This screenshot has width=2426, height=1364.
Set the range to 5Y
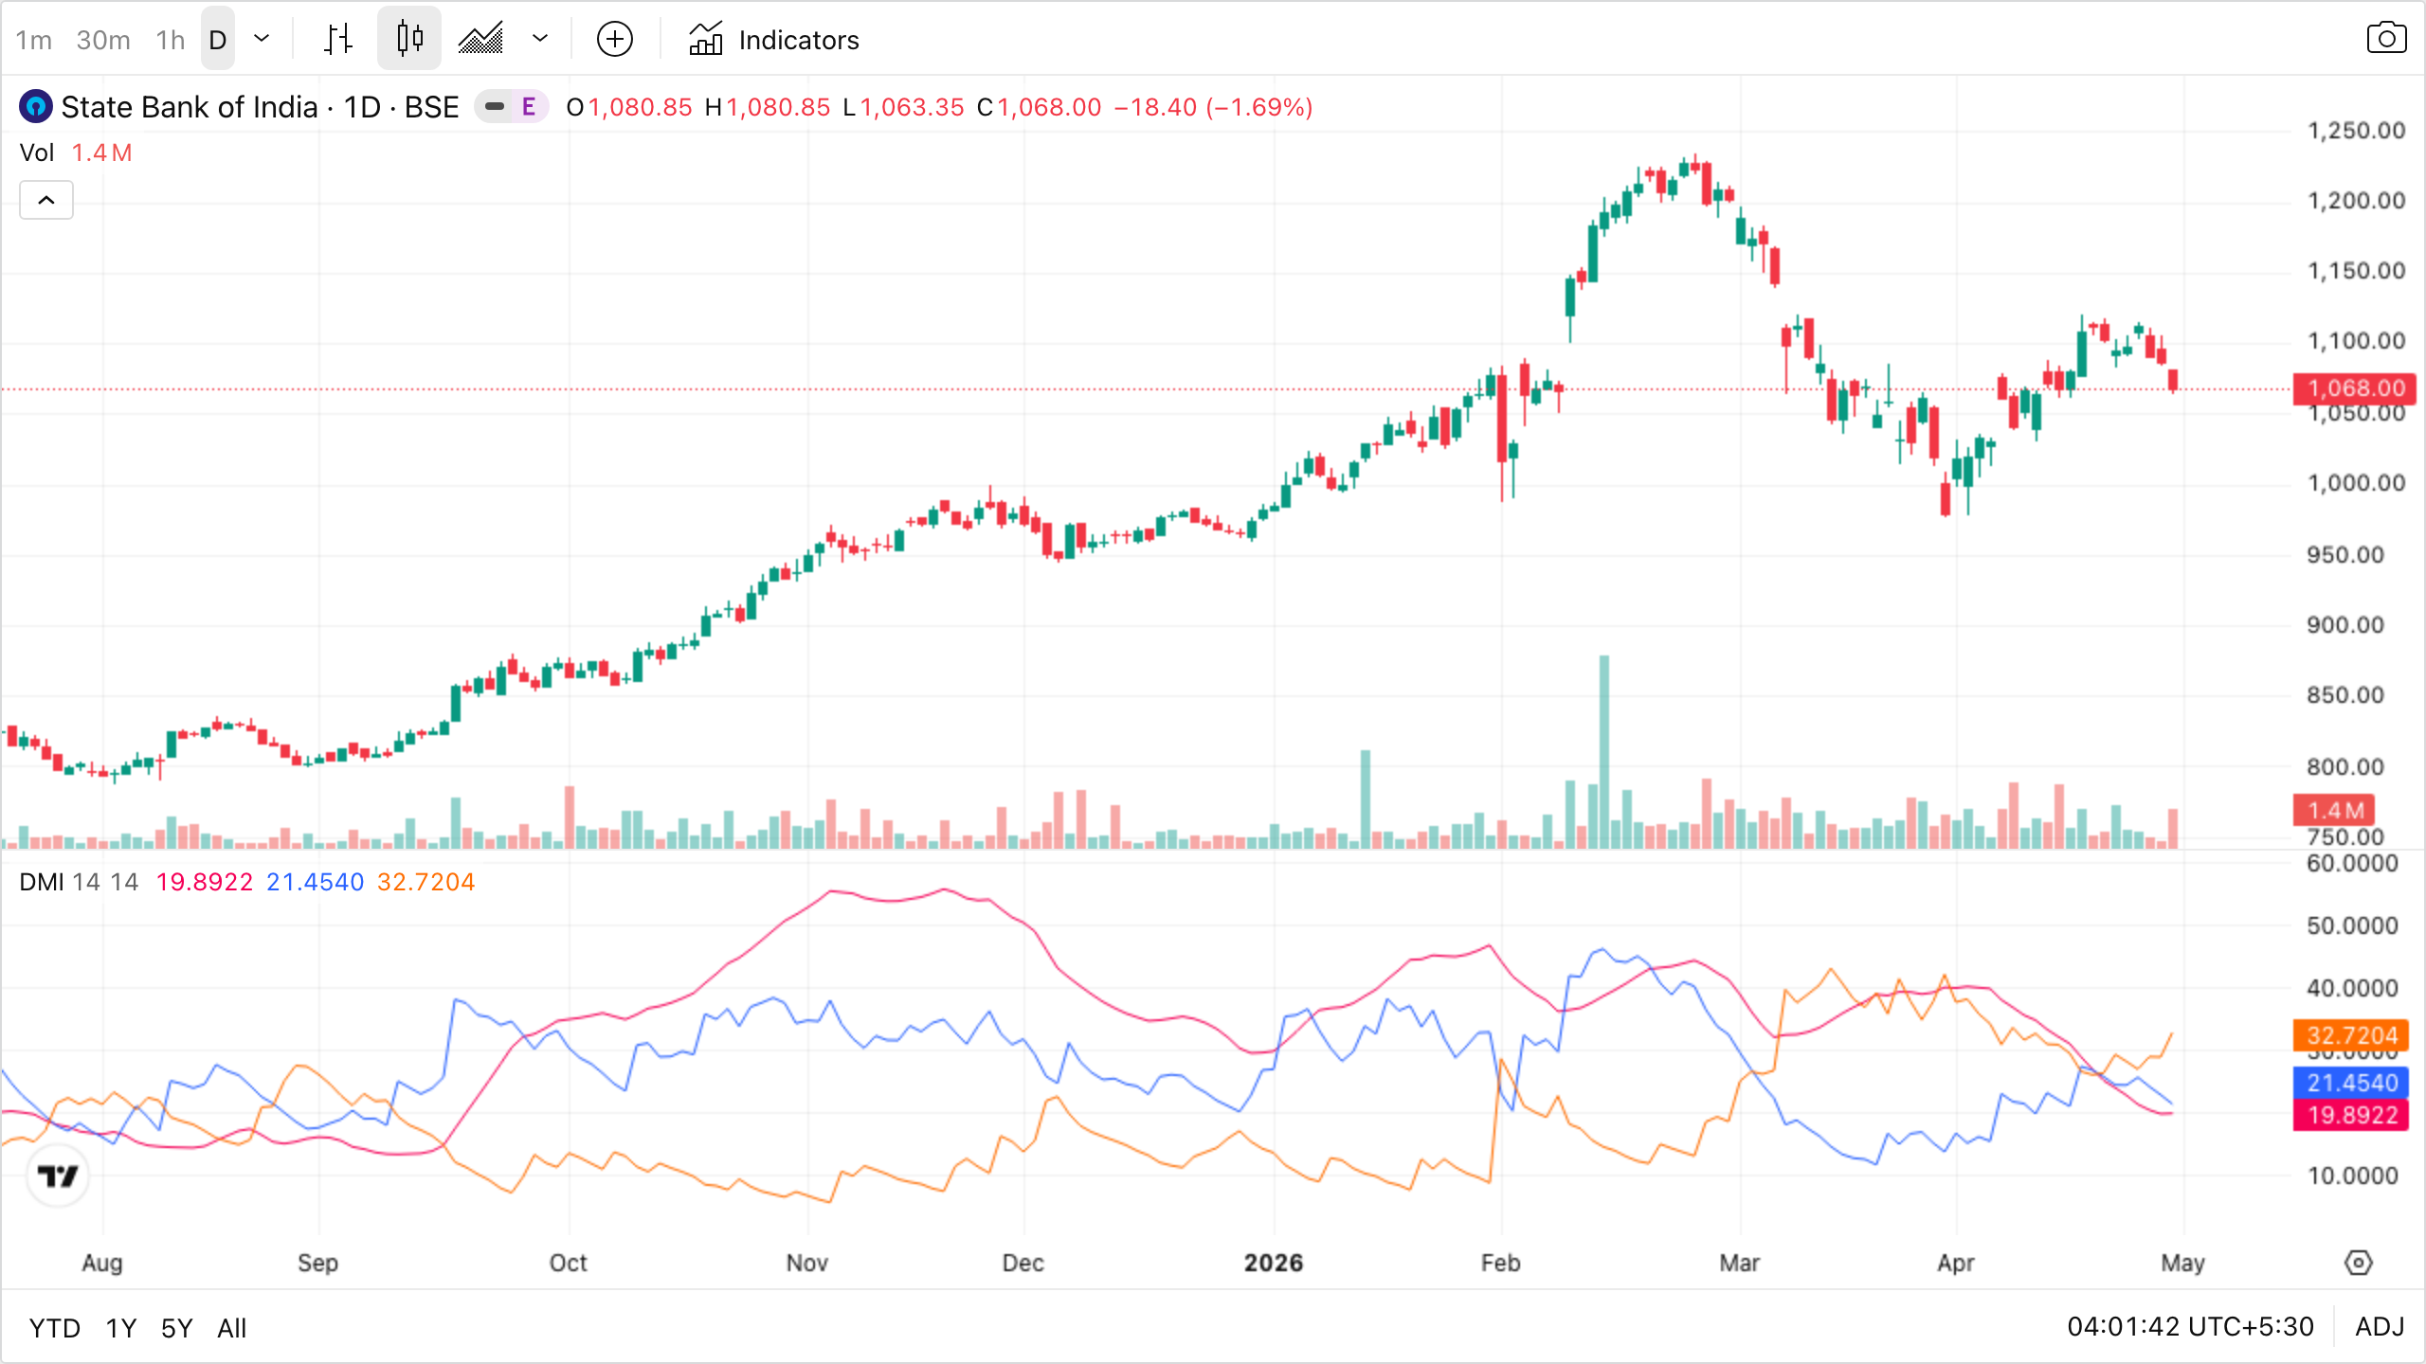177,1328
